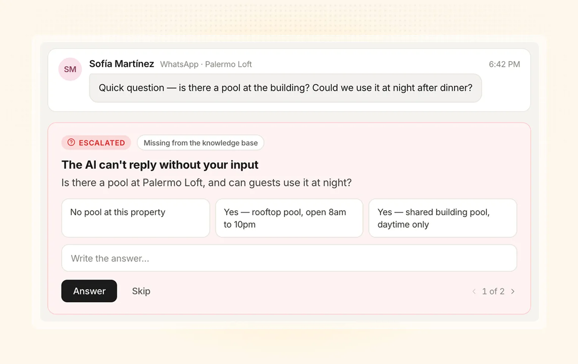Click the '6:42 PM' timestamp
Screen dimensions: 578x364
(504, 64)
